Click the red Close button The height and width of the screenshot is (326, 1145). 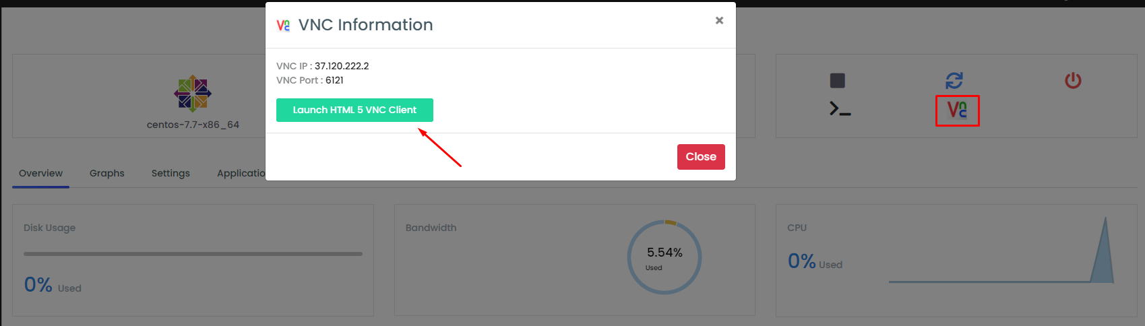click(701, 157)
